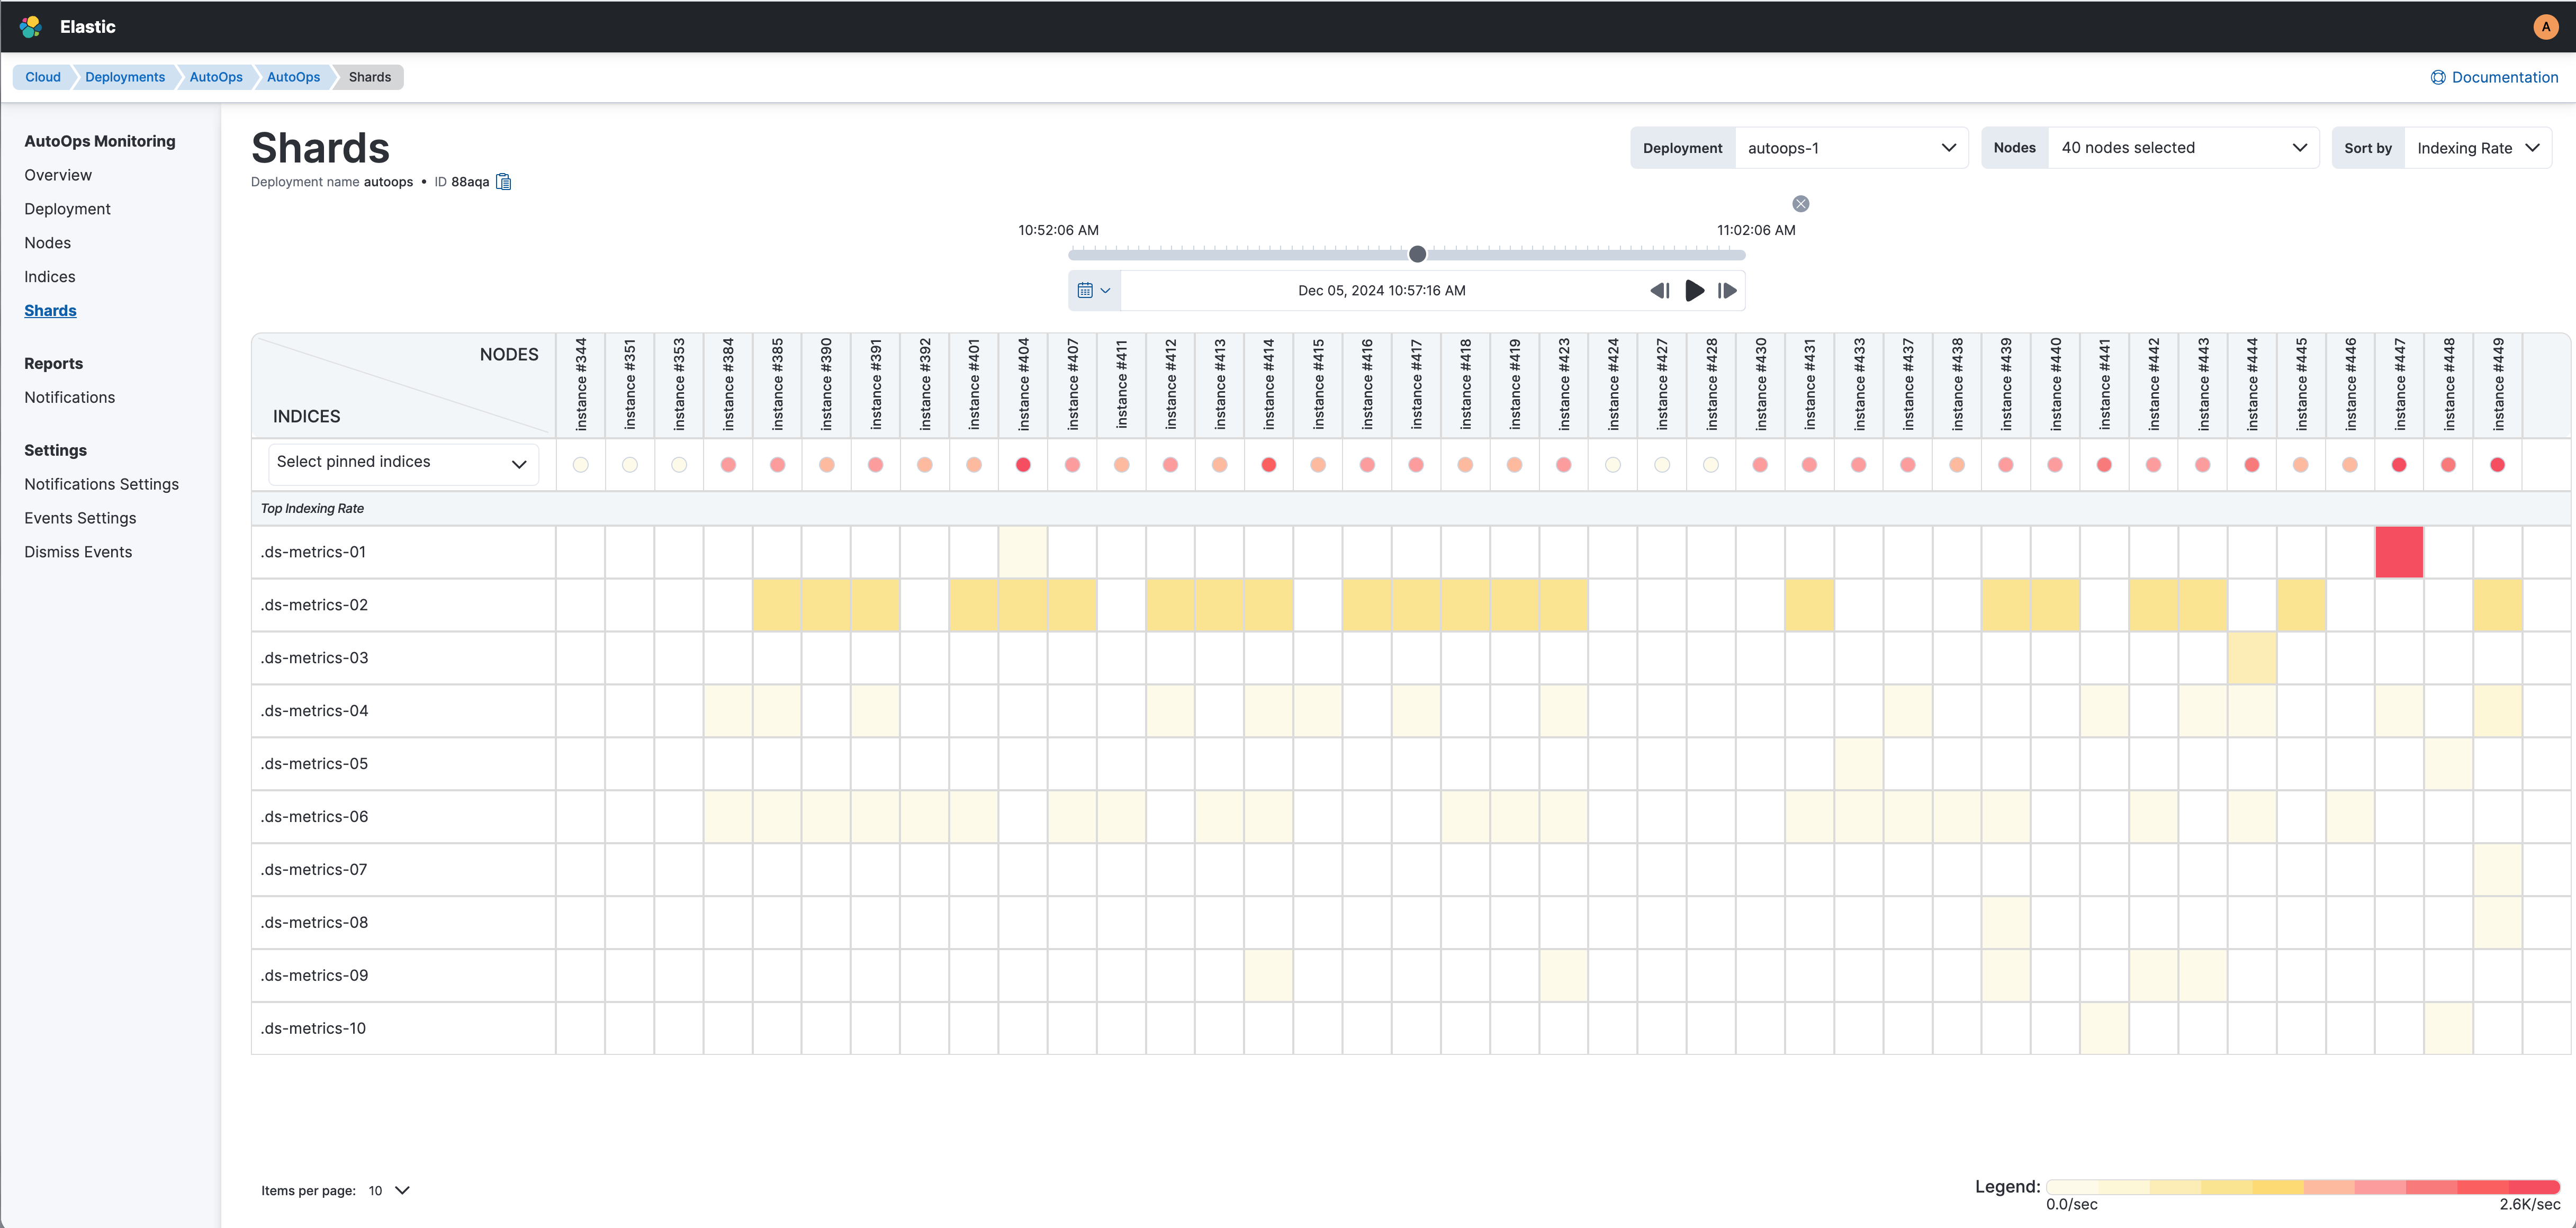Image resolution: width=2576 pixels, height=1228 pixels.
Task: Click the status dot for instance #447
Action: (x=2398, y=465)
